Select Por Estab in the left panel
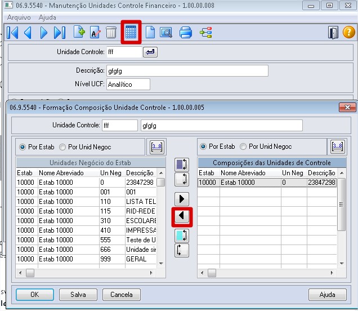Image resolution: width=358 pixels, height=311 pixels. 37,147
